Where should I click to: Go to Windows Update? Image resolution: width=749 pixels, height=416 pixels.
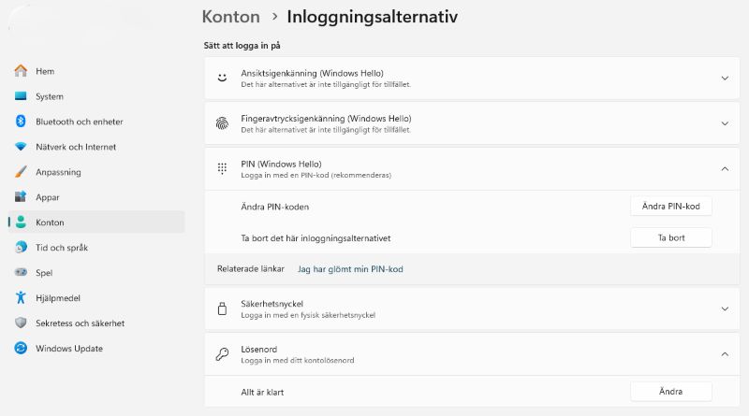click(x=96, y=349)
